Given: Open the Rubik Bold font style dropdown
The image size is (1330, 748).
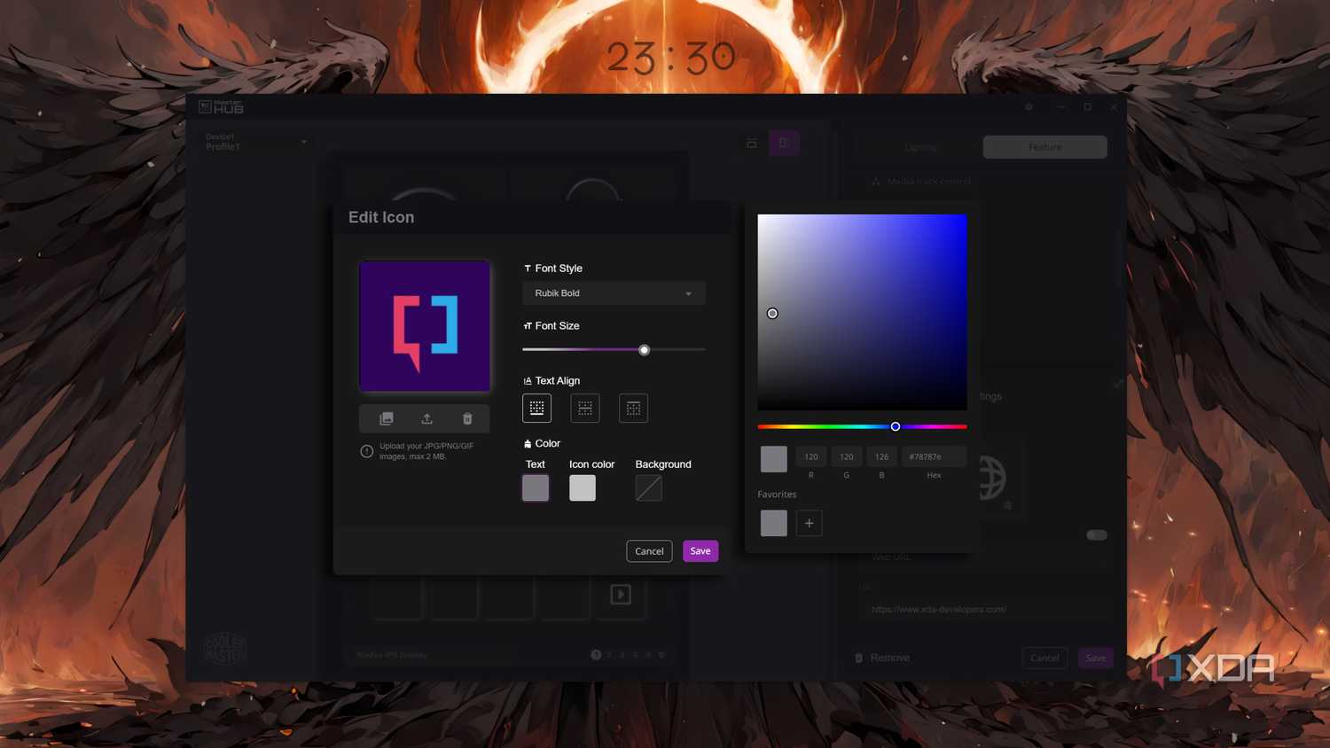Looking at the screenshot, I should point(614,293).
